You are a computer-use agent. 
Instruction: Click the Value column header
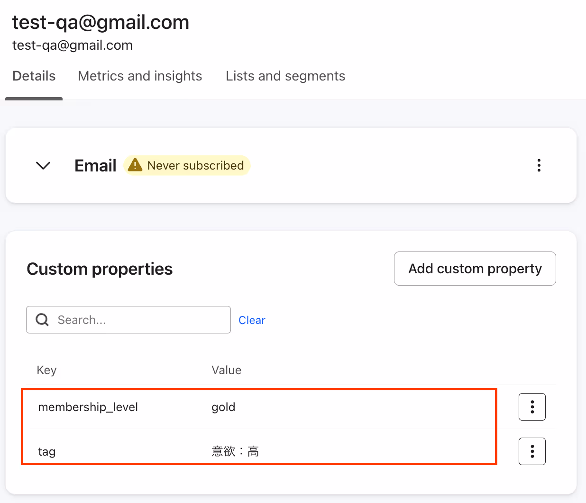(227, 370)
